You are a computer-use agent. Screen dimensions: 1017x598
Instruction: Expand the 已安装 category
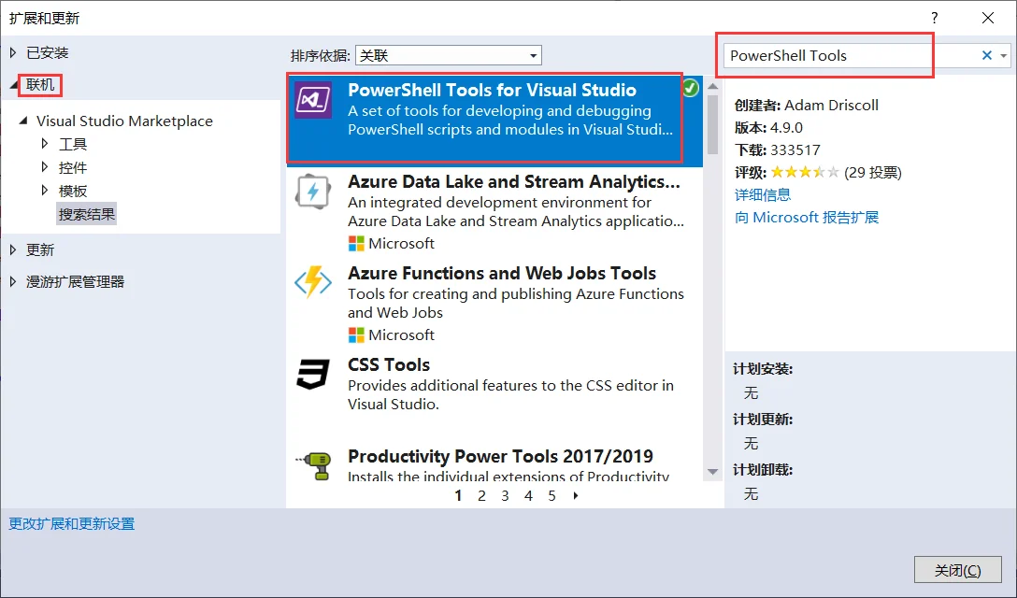point(13,52)
